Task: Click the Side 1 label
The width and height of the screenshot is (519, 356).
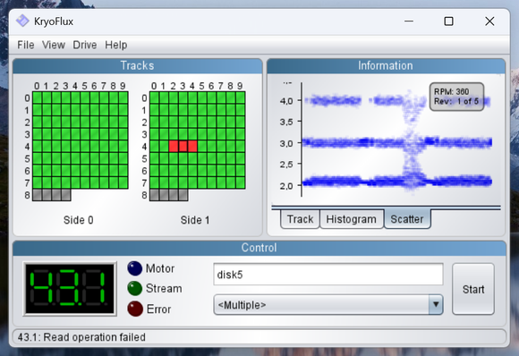Action: click(x=195, y=220)
